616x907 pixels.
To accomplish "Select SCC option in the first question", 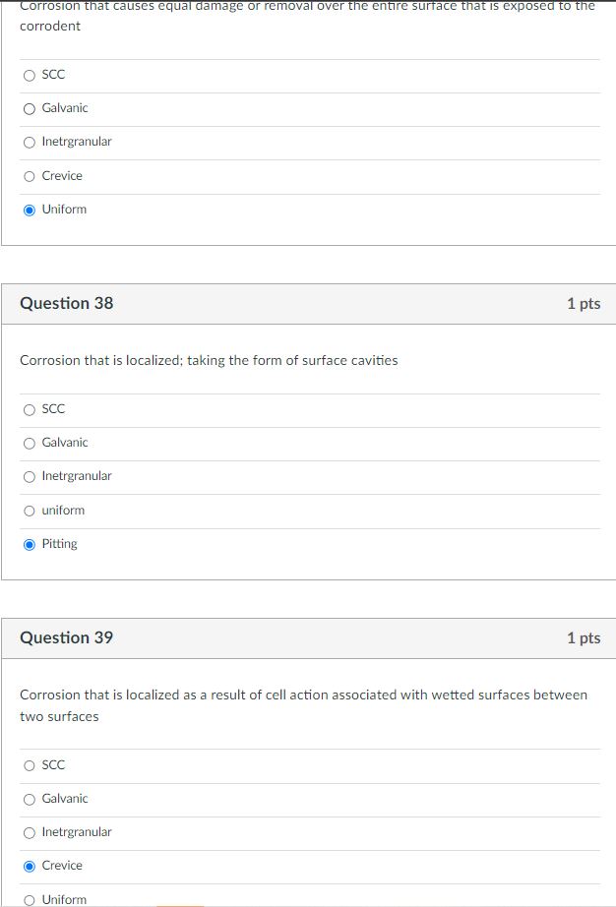I will pyautogui.click(x=30, y=75).
